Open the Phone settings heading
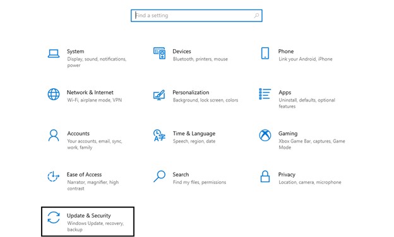This screenshot has height=237, width=394. (x=285, y=52)
